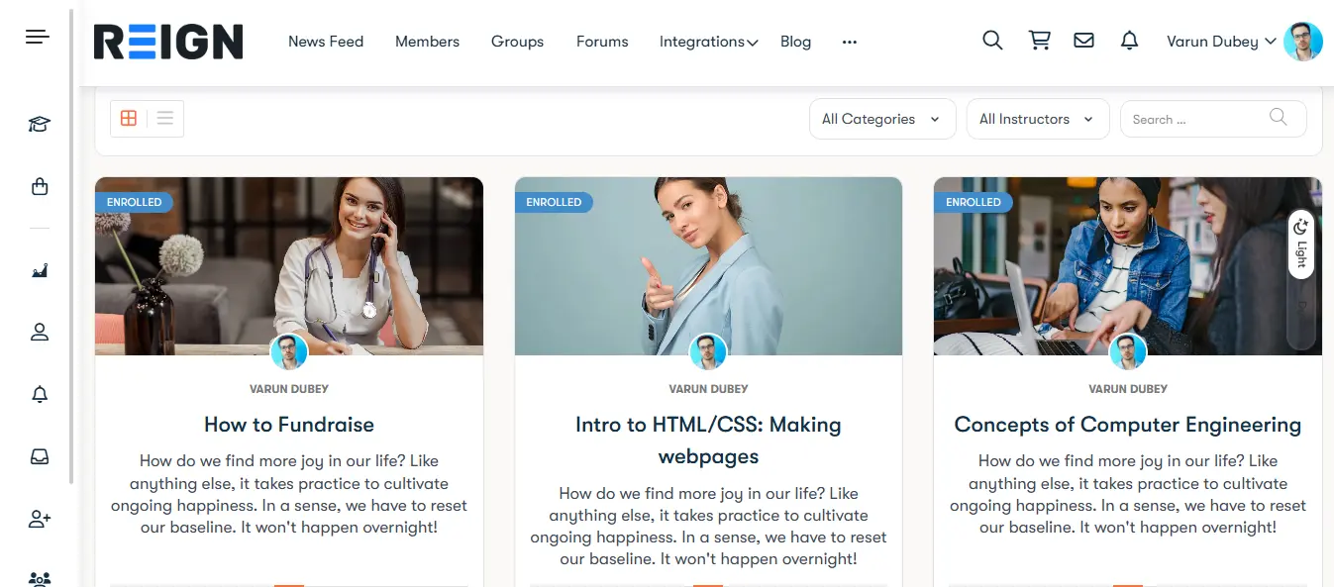Viewport: 1334px width, 587px height.
Task: Expand the All Instructors dropdown
Action: pyautogui.click(x=1037, y=119)
